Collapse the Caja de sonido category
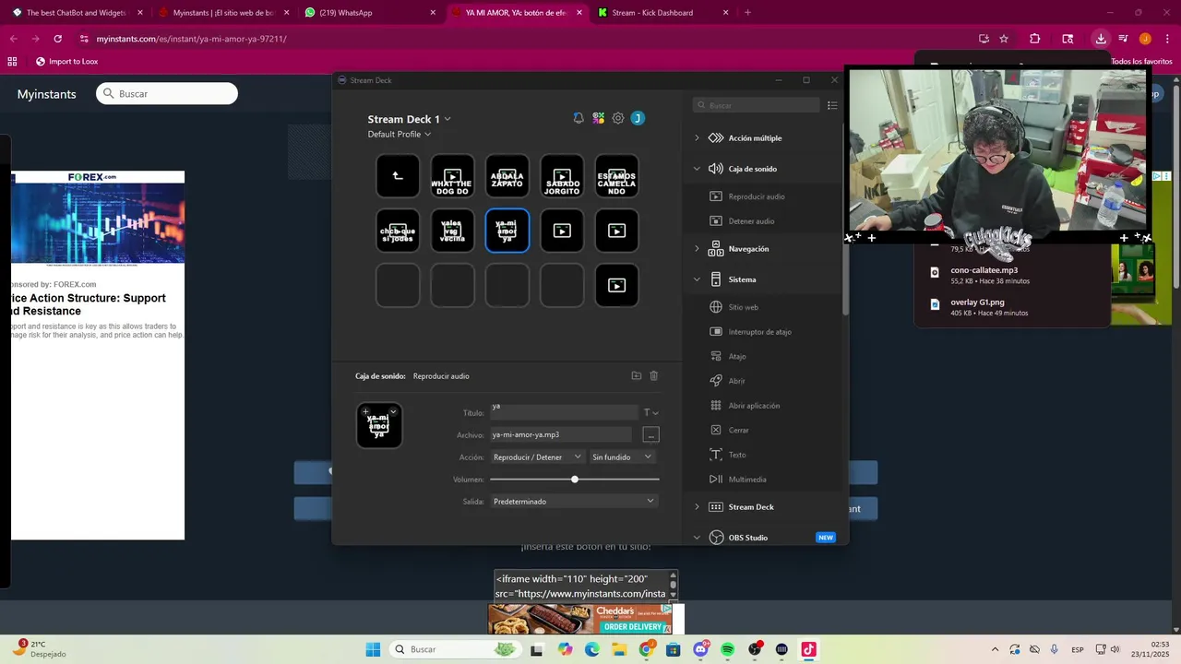The image size is (1181, 664). pyautogui.click(x=697, y=169)
